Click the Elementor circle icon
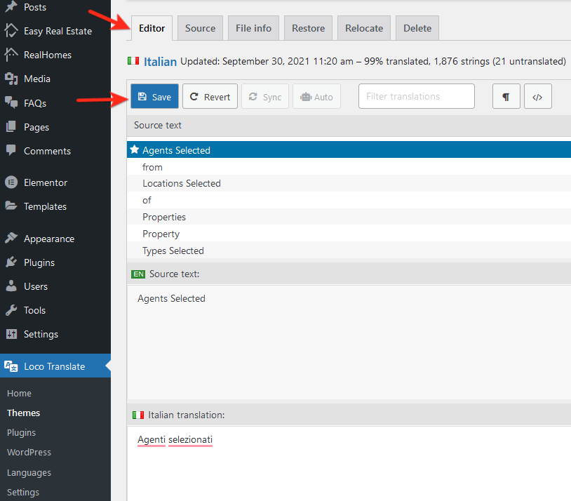 (11, 182)
